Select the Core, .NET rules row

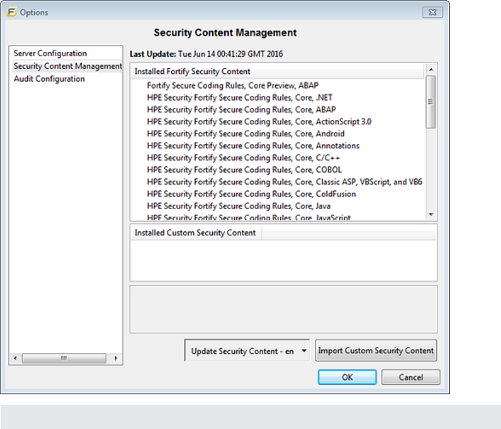point(239,98)
